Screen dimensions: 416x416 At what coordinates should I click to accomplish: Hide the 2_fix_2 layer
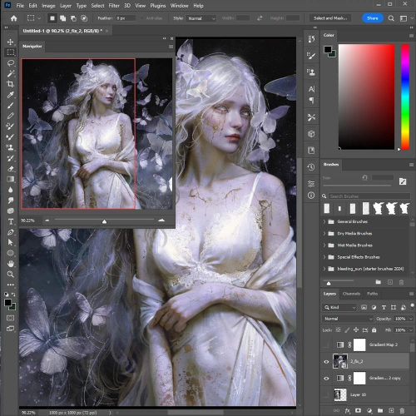[326, 362]
